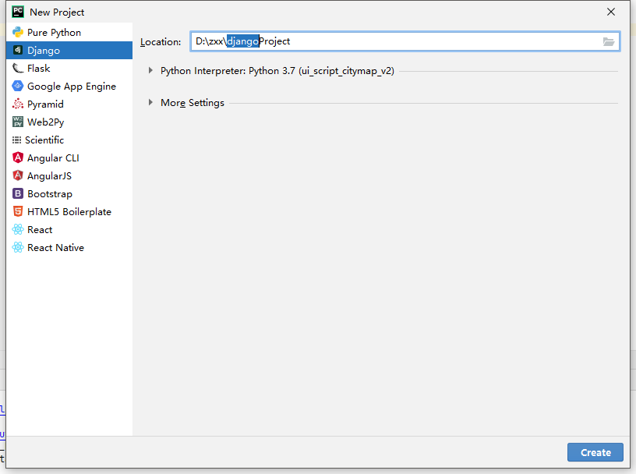This screenshot has width=636, height=474.
Task: Click the Google App Engine icon
Action: click(x=18, y=86)
